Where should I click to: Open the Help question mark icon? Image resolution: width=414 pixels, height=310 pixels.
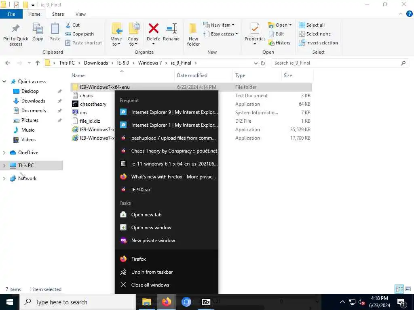[409, 14]
